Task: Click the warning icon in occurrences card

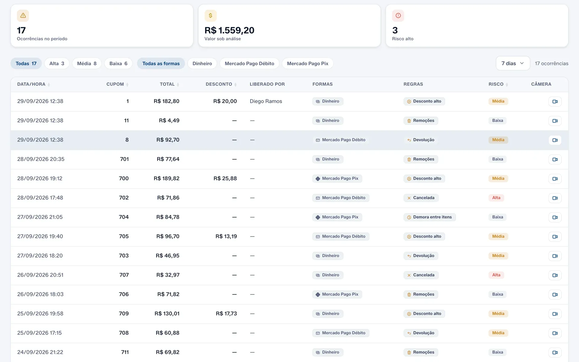Action: click(23, 15)
